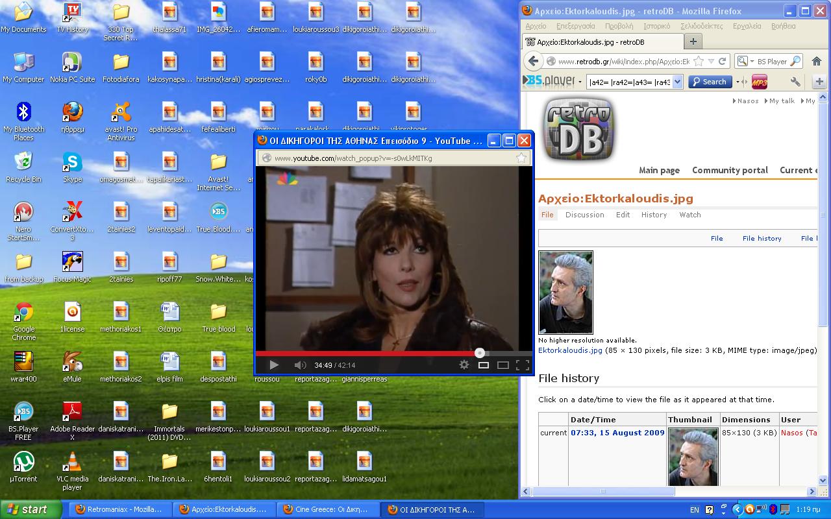Expand BS.Player toolbar search field dropdown
This screenshot has height=519, width=831.
(x=677, y=82)
